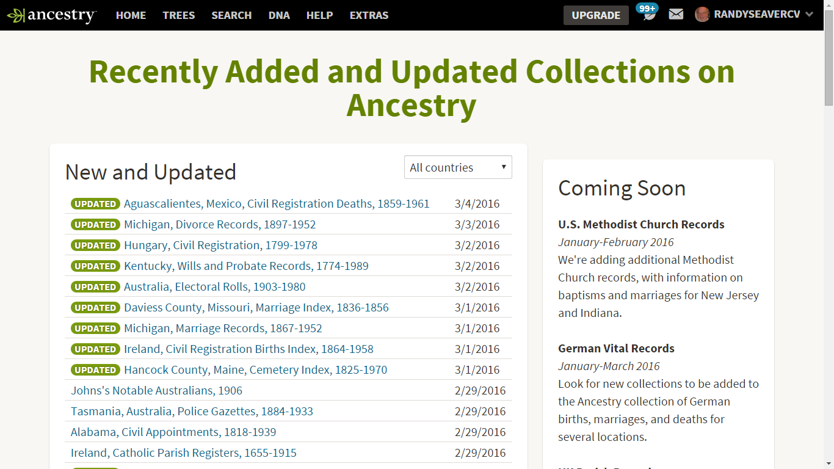Click UPDATED badge beside Aguascalientes, Mexico
The image size is (834, 469).
pos(95,204)
